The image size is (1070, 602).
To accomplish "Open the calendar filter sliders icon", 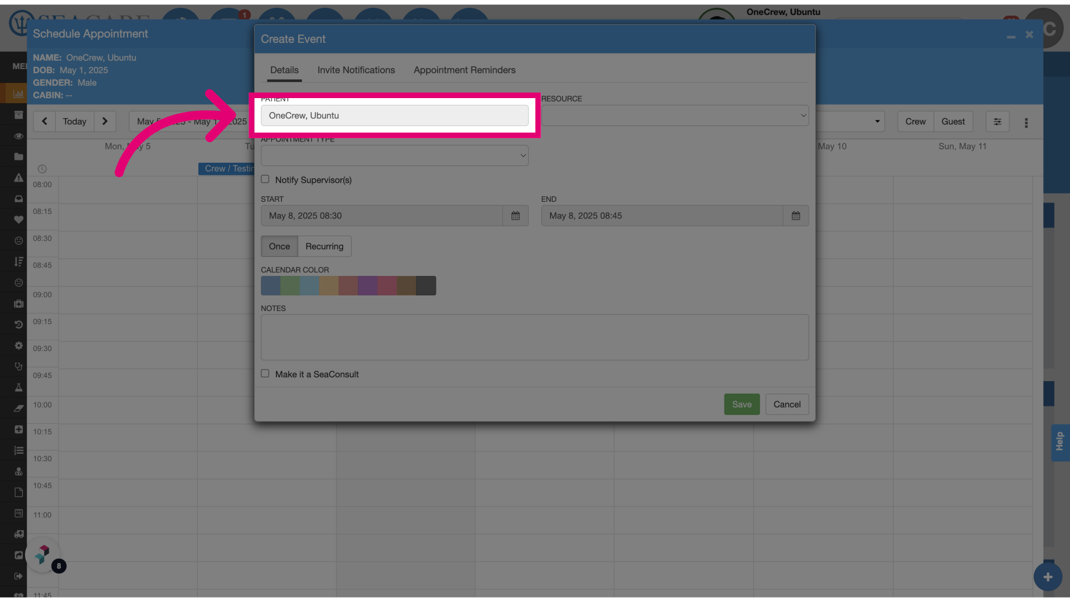I will click(998, 122).
